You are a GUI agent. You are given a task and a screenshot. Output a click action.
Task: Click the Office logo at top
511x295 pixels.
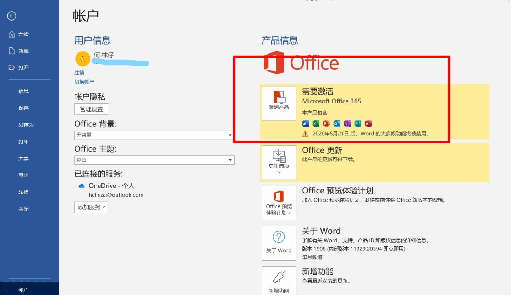[x=301, y=63]
